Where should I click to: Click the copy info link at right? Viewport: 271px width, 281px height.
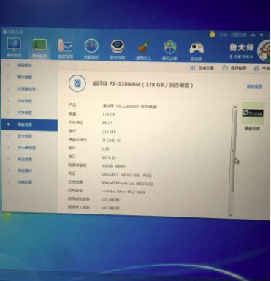coord(254,86)
